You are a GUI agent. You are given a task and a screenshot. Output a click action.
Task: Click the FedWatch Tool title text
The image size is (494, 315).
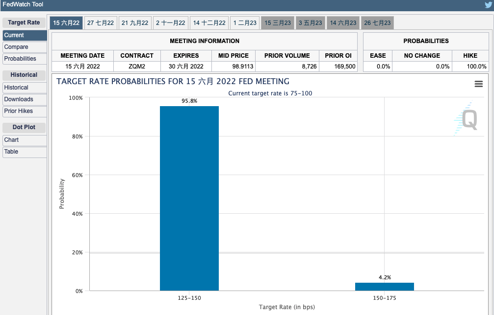[23, 4]
